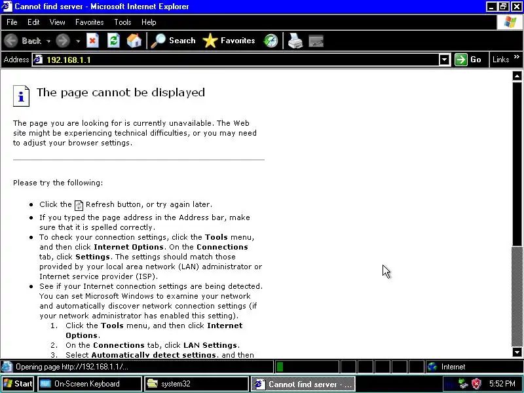Click the Internet Explorer icon in the title bar
524x393 pixels.
[7, 7]
